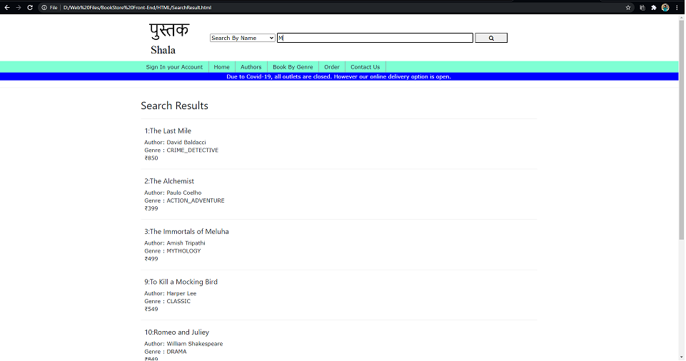Click the page vertical scrollbar thumb
The height and width of the screenshot is (361, 686).
682,131
